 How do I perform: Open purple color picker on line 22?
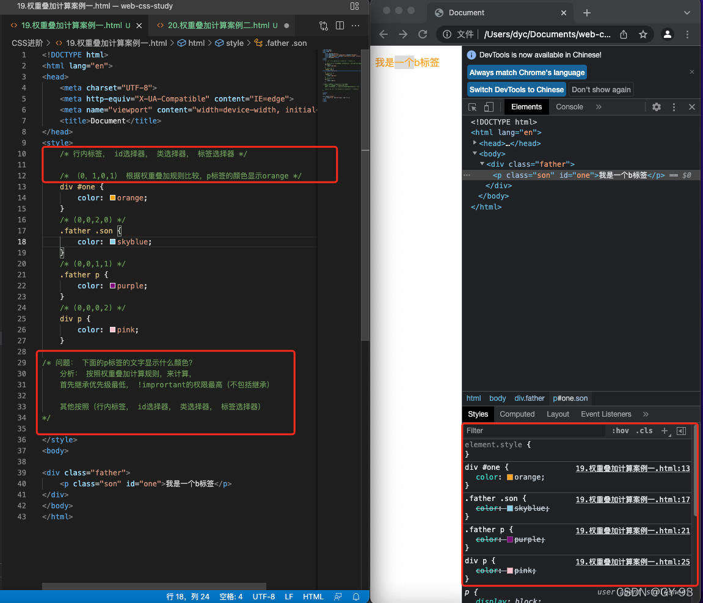112,285
